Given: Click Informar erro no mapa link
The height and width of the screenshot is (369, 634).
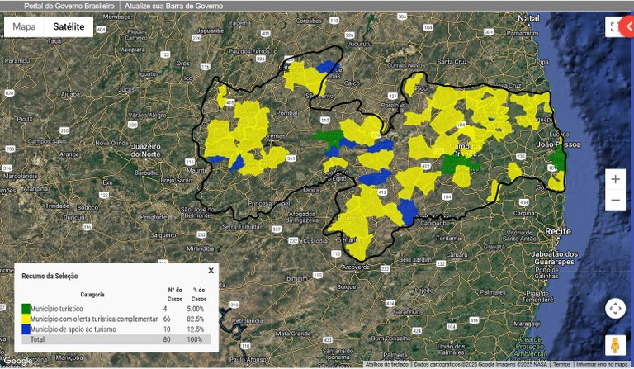Looking at the screenshot, I should [602, 364].
